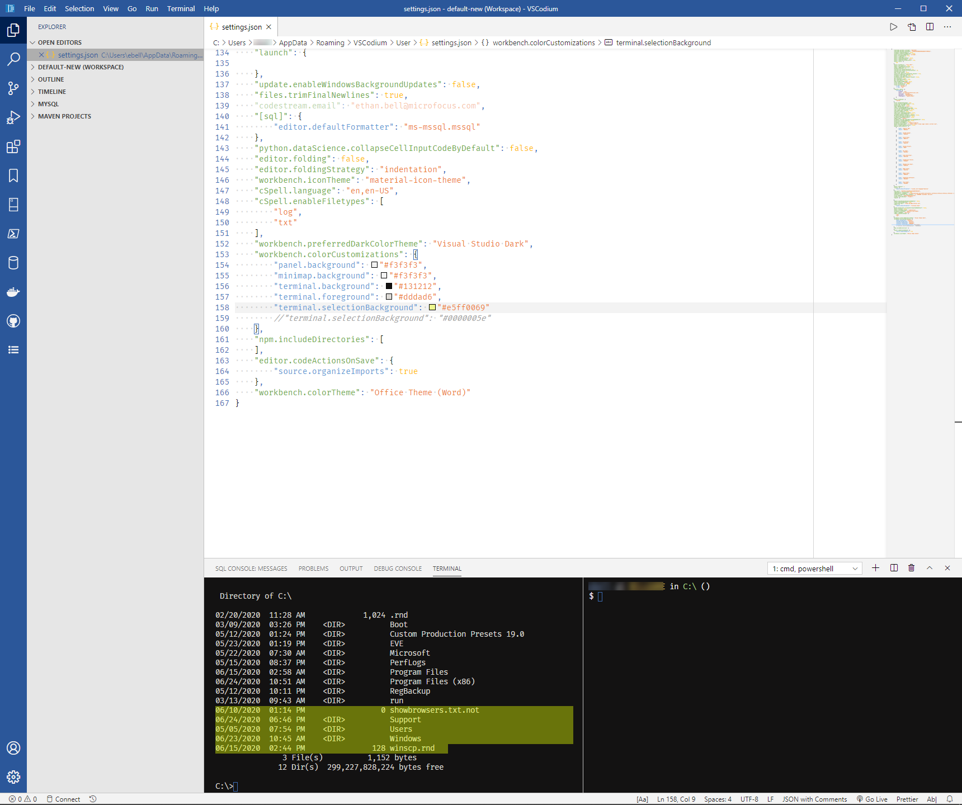The width and height of the screenshot is (962, 805).
Task: Kill the active terminal with trash icon
Action: pyautogui.click(x=911, y=568)
